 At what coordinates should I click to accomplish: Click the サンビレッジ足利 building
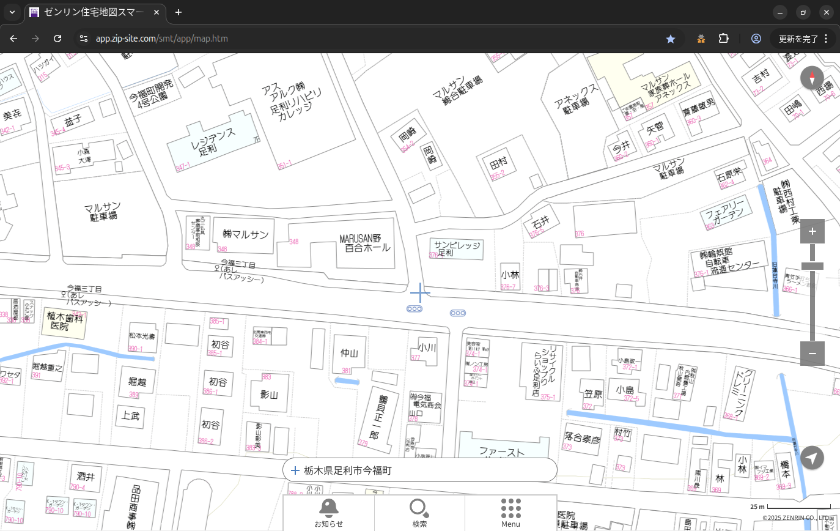tap(456, 248)
